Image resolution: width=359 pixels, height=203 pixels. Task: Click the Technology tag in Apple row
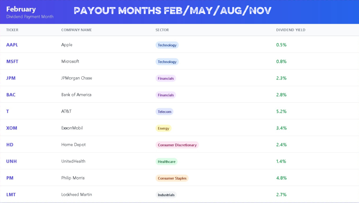coord(167,45)
